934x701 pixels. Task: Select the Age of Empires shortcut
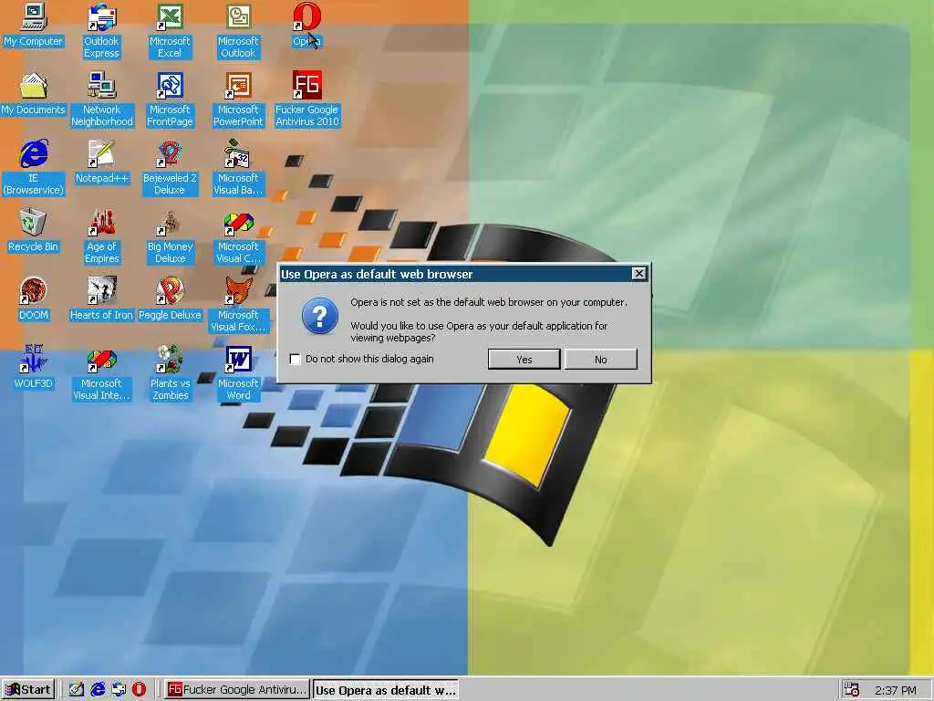click(x=102, y=236)
